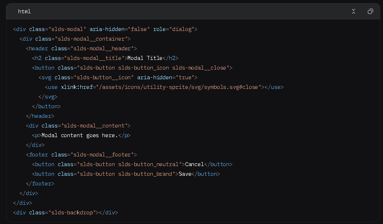Click the closing </footer> tag

coord(40,184)
